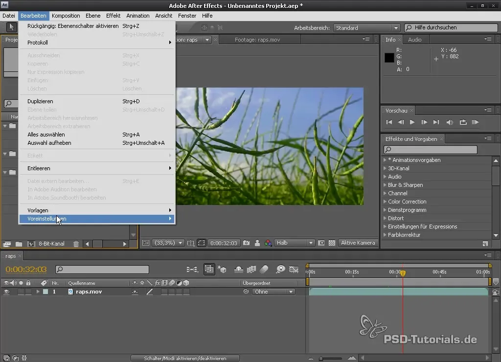
Task: Enable motion blur for timeline
Action: tap(264, 269)
